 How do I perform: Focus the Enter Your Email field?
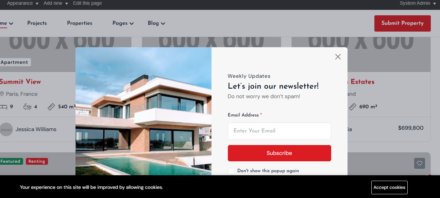280,131
